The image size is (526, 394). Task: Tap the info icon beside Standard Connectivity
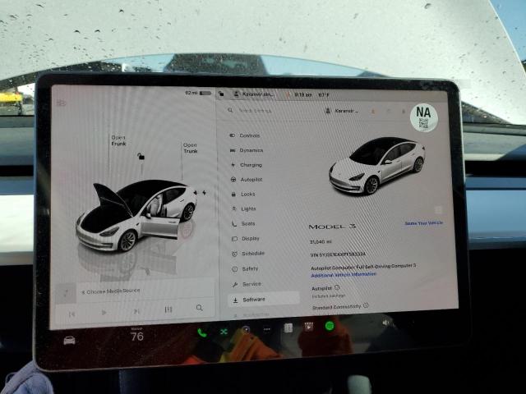click(x=366, y=305)
